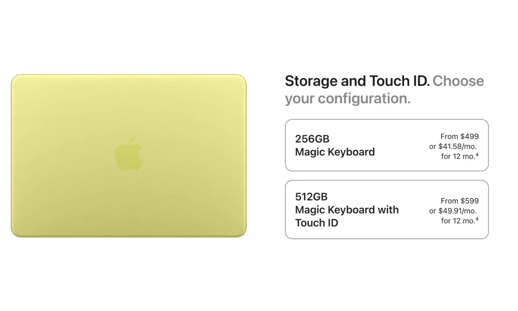Image resolution: width=518 pixels, height=311 pixels.
Task: Open the footnote symbol in the 256GB card
Action: pos(477,155)
